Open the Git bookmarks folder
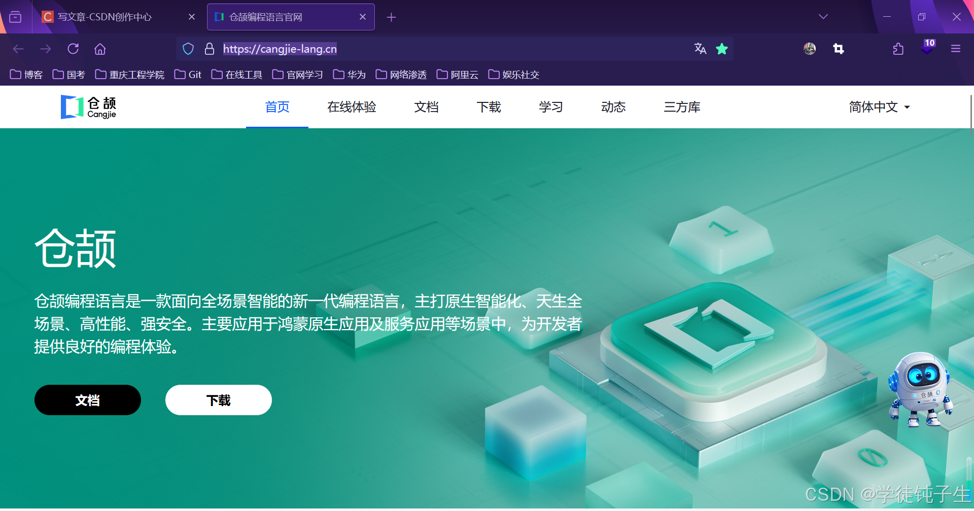The width and height of the screenshot is (974, 511). click(188, 75)
